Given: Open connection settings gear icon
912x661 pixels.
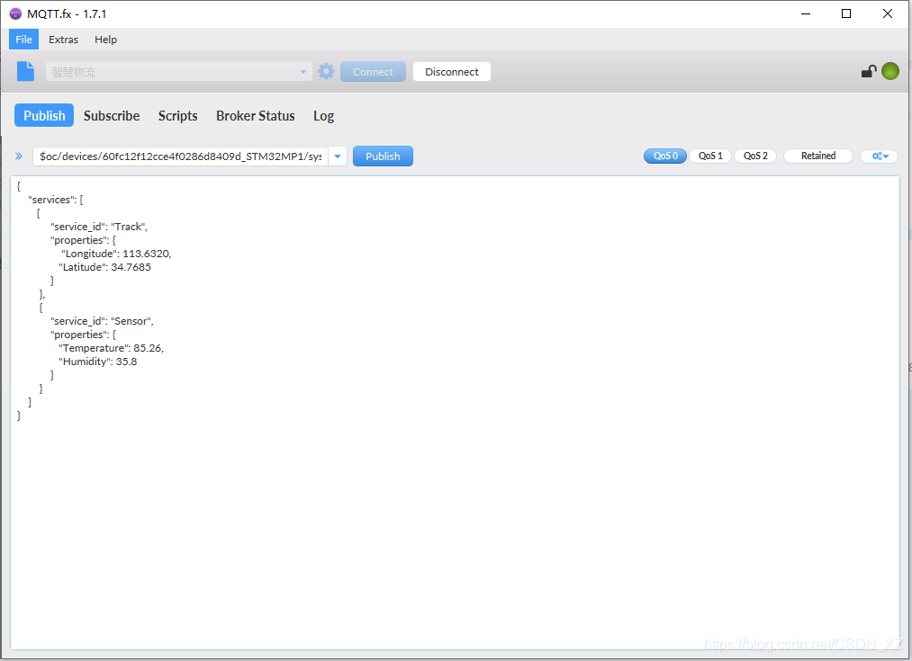Looking at the screenshot, I should click(326, 71).
